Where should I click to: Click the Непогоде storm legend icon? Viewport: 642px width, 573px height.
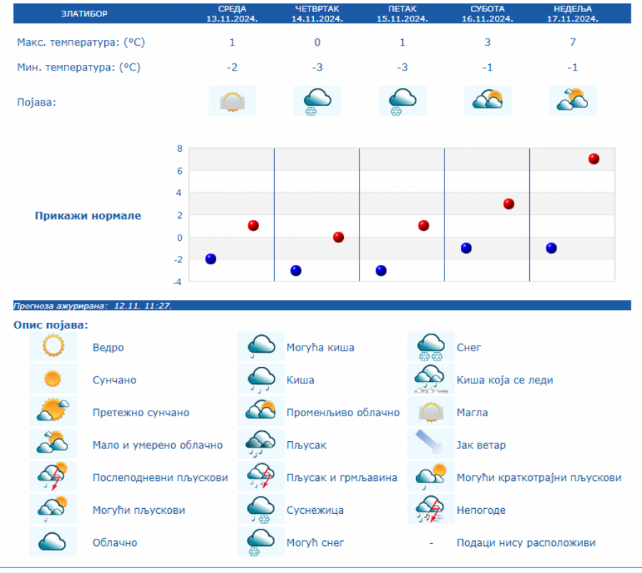click(431, 510)
